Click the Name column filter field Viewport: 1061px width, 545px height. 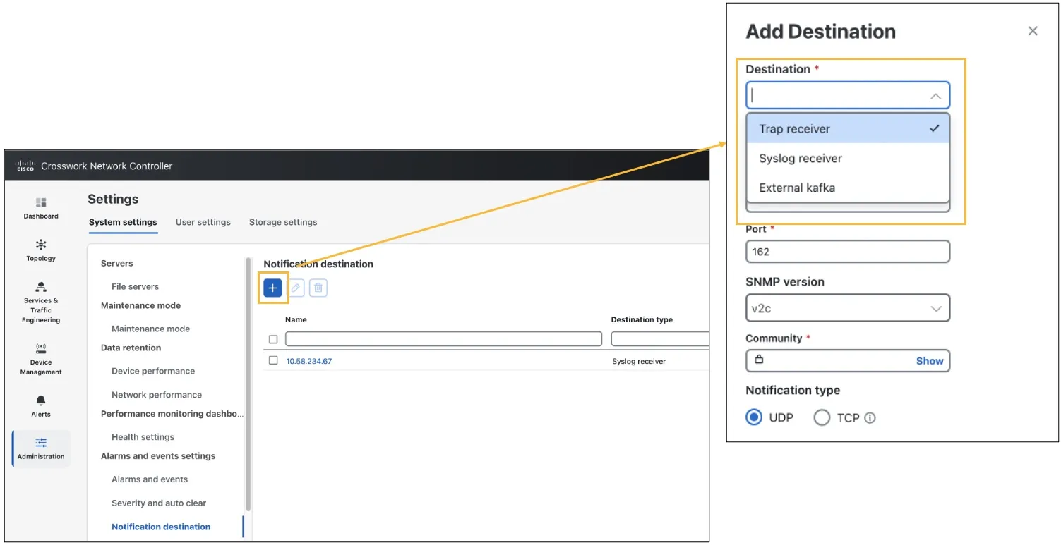(x=443, y=339)
